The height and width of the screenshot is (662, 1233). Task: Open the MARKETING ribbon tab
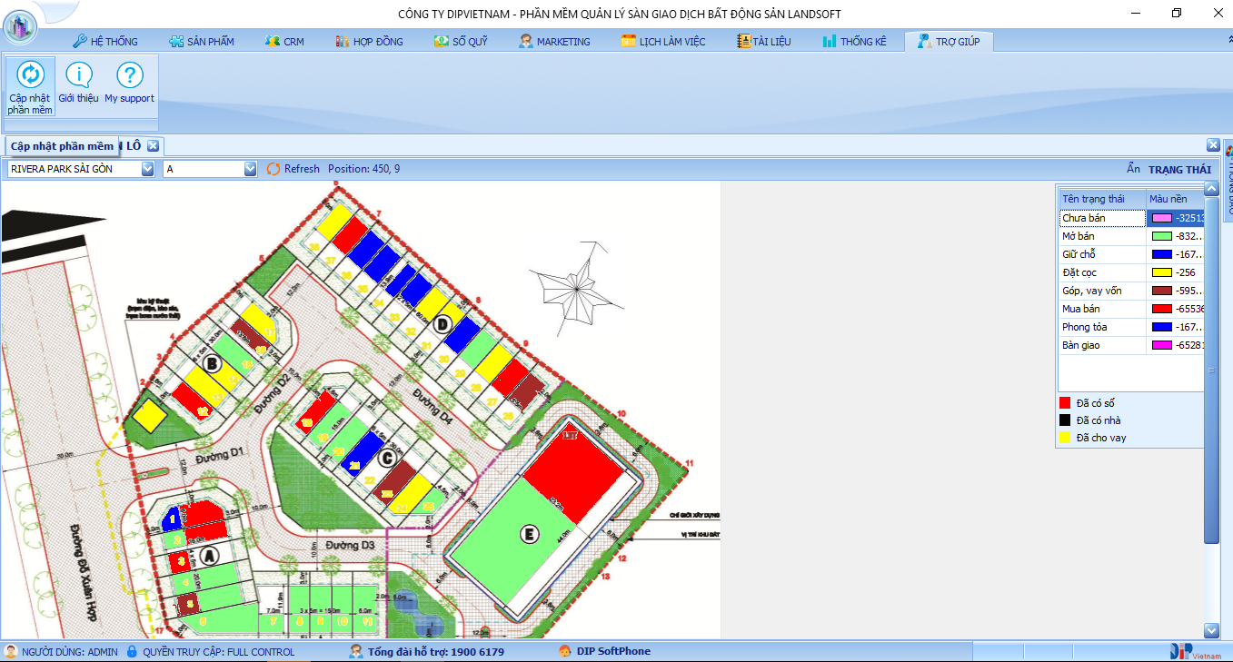(x=554, y=42)
